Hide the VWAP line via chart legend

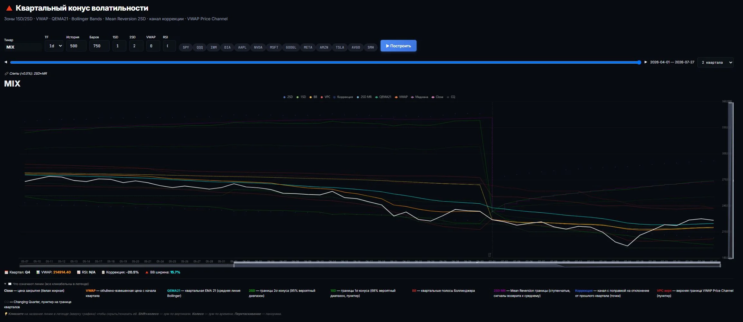tap(401, 97)
